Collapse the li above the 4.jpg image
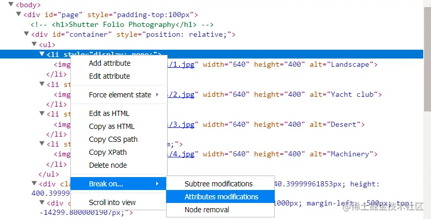The width and height of the screenshot is (431, 219). tap(42, 143)
